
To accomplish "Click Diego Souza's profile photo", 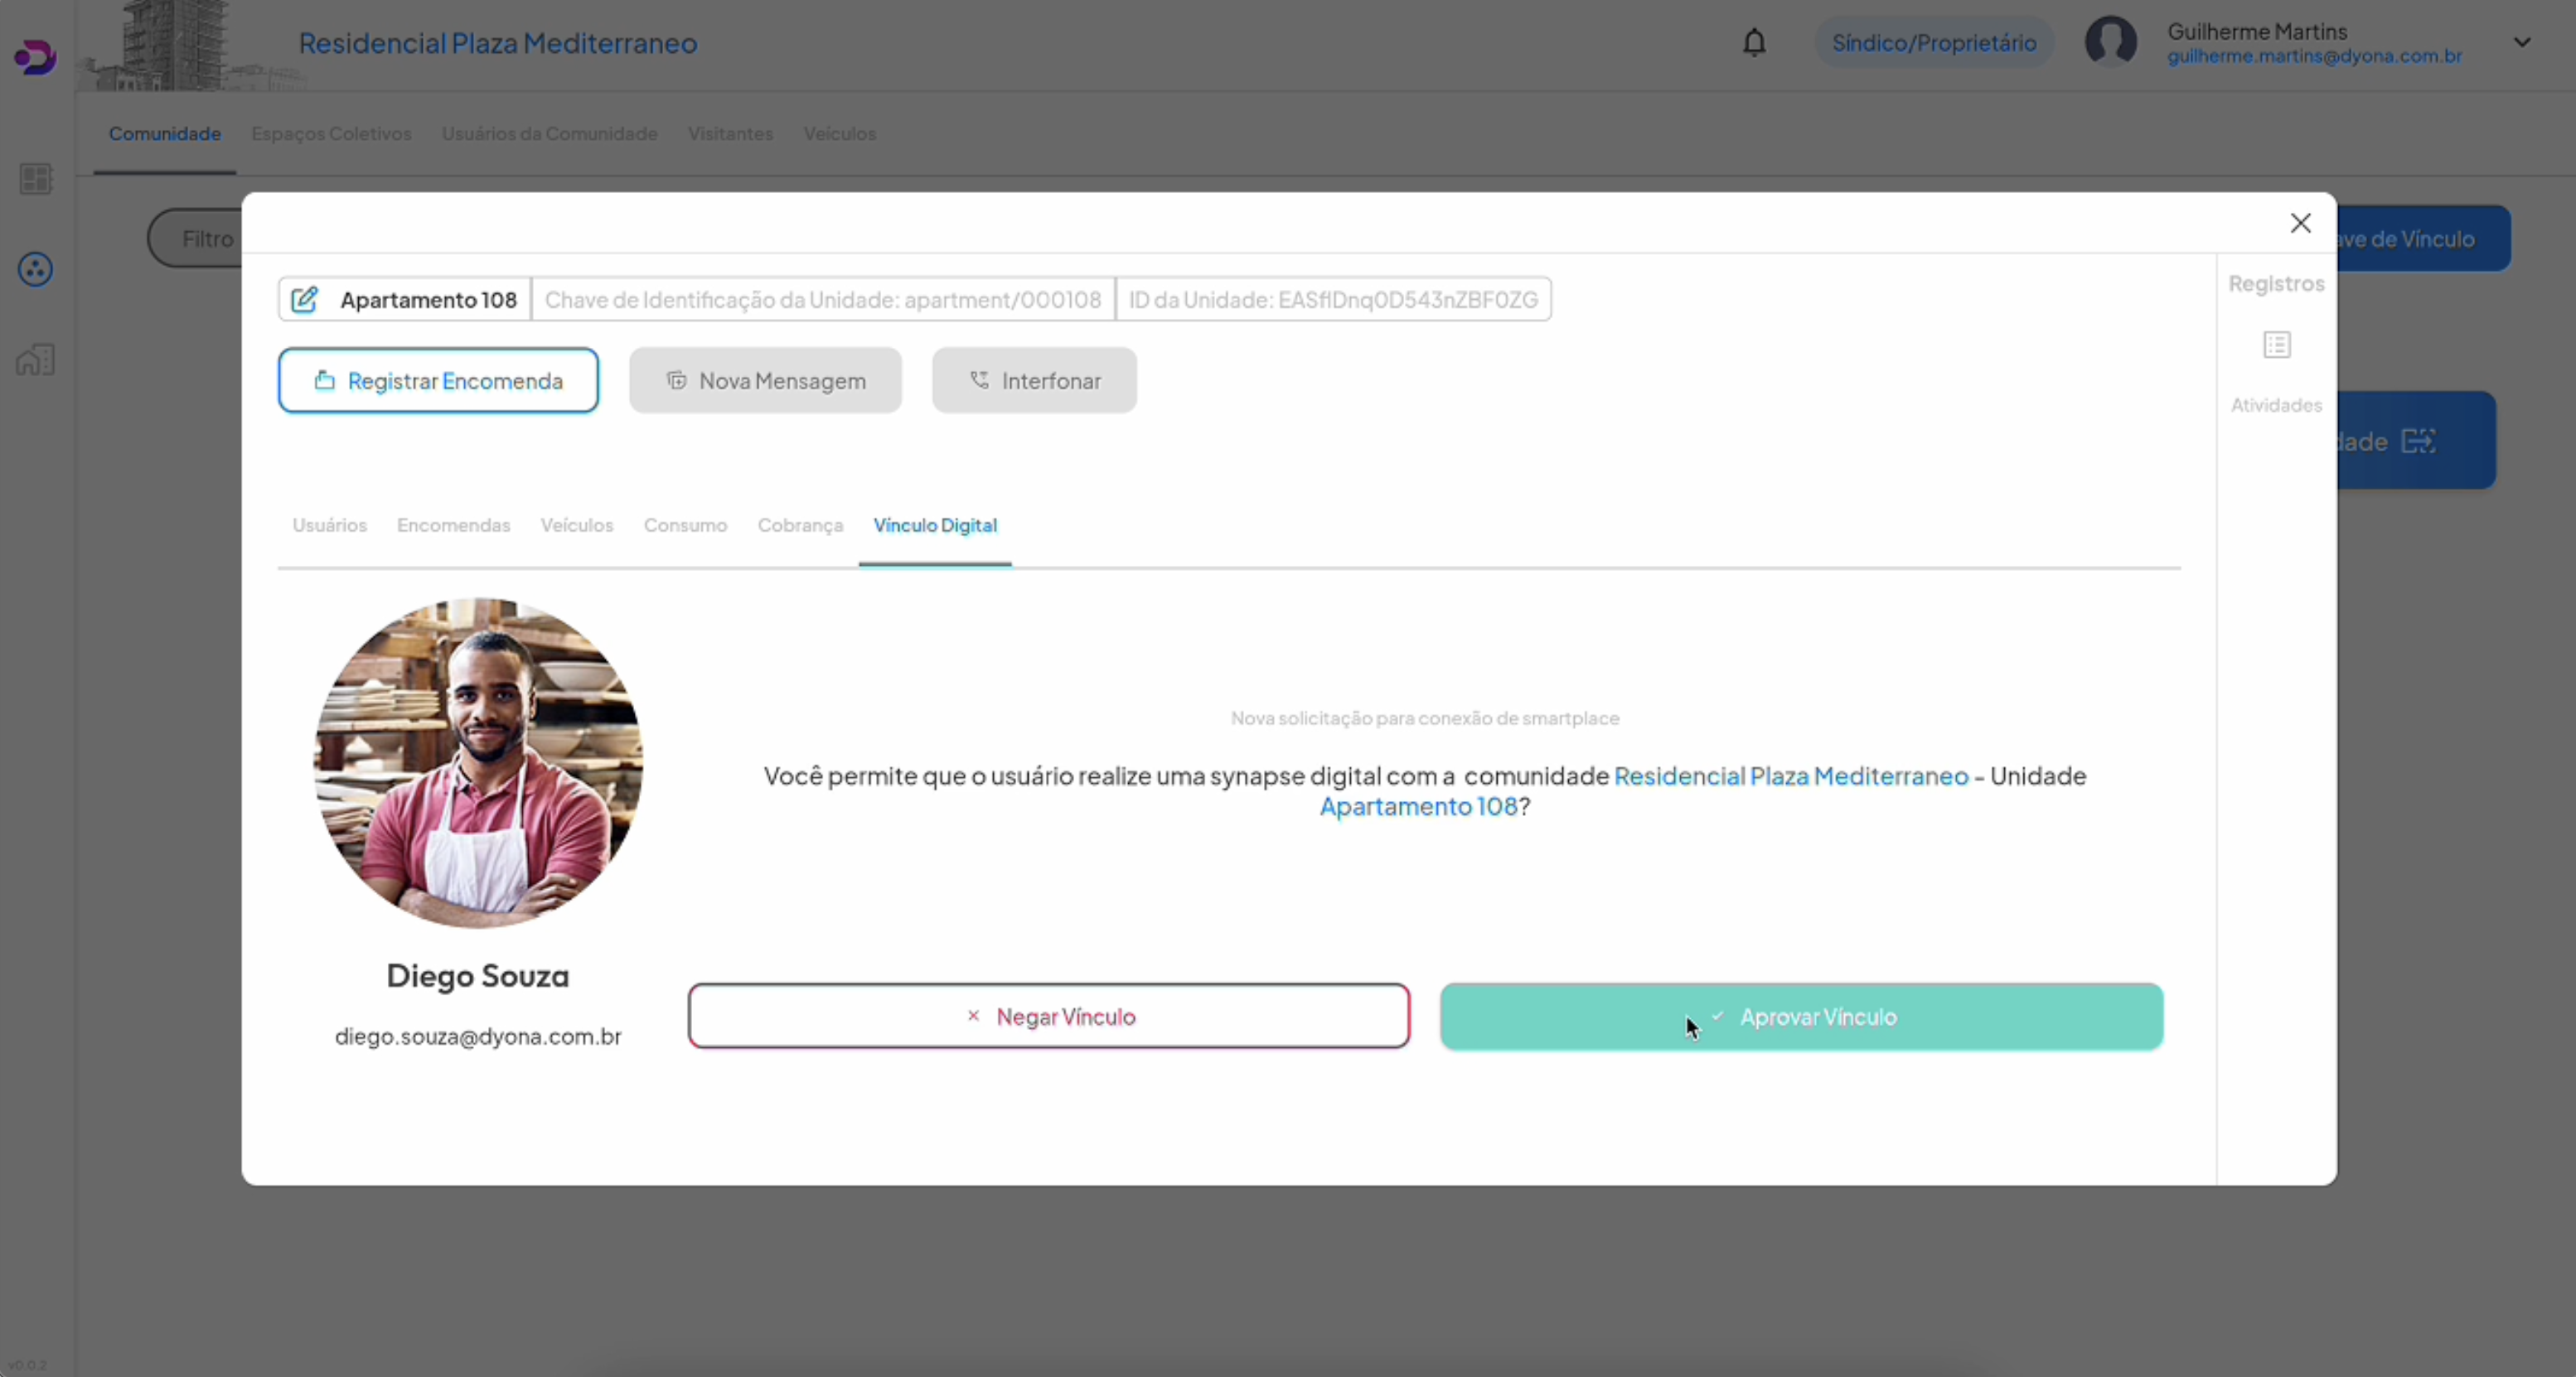I will (x=478, y=762).
